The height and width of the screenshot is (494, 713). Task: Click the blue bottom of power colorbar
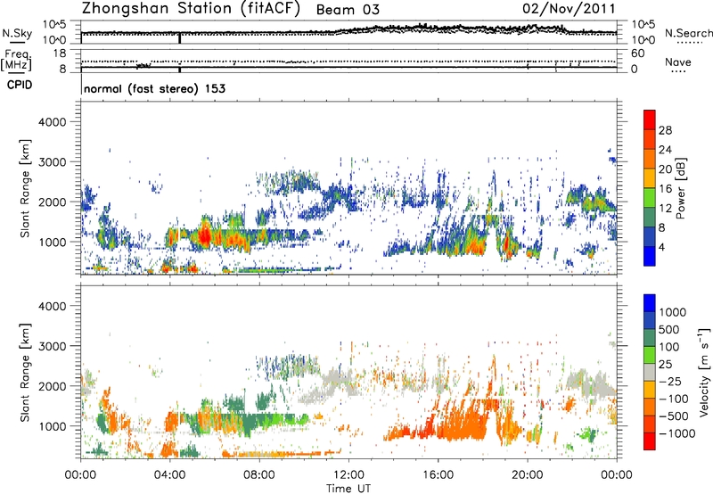[x=650, y=256]
